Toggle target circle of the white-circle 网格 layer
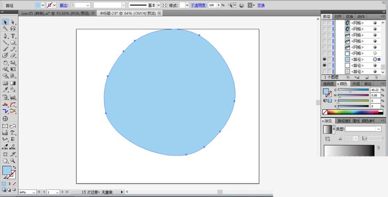The height and width of the screenshot is (197, 388). point(375,53)
